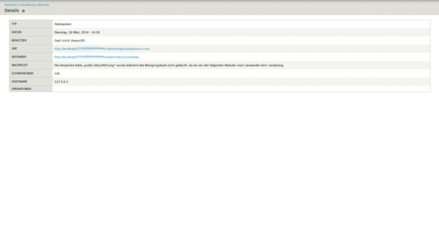Open the Verwaltung breadcrumb link
This screenshot has width=439, height=238.
tap(27, 5)
